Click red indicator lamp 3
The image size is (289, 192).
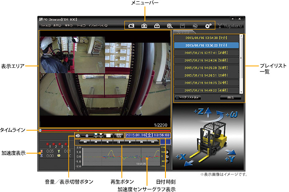[x=60, y=144]
